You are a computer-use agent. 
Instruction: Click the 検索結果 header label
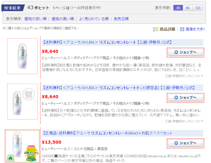click(12, 8)
